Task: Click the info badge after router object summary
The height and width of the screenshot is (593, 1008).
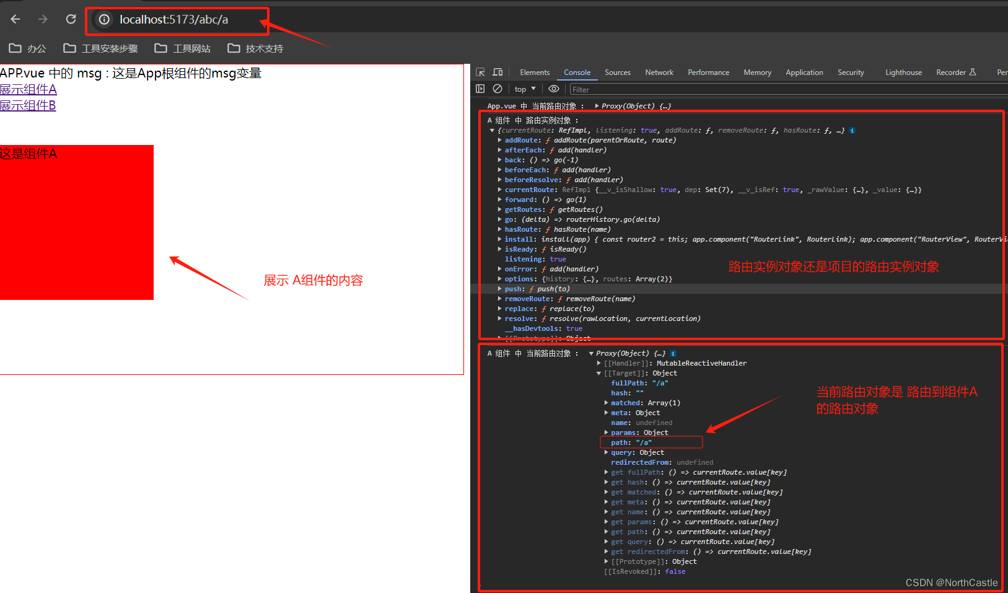Action: tap(852, 131)
